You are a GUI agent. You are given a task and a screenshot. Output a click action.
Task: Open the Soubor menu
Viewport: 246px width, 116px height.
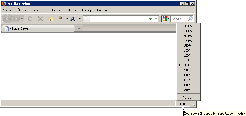coord(8,10)
